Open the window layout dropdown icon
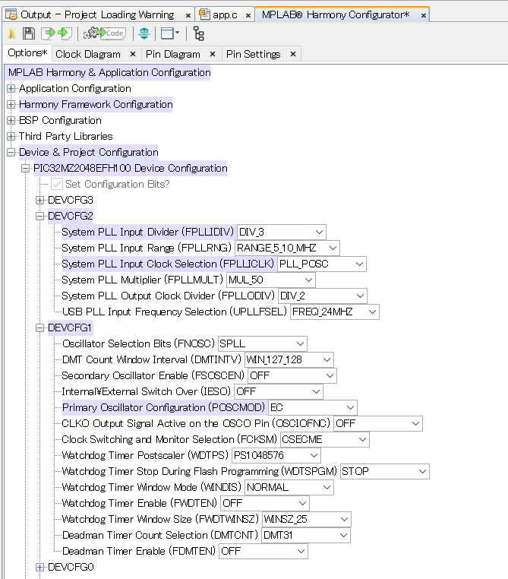Screen dimensions: 508x579 click(169, 33)
